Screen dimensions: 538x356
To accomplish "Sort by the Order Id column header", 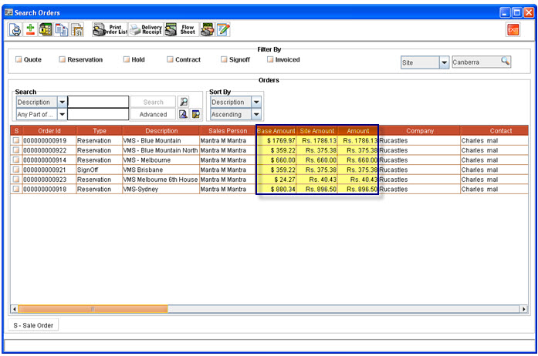I will pyautogui.click(x=49, y=131).
